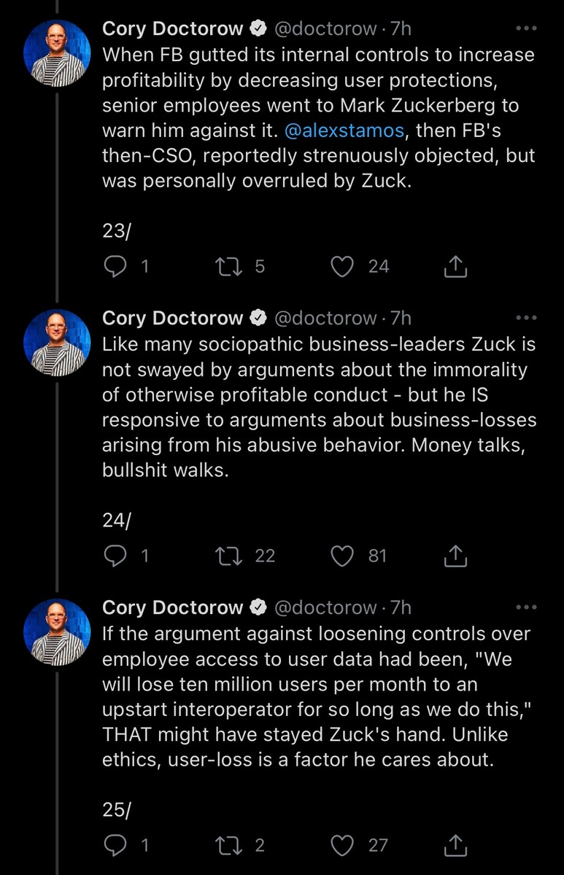Viewport: 564px width, 875px height.
Task: Open Cory Doctorow's name on the first tweet
Action: point(172,29)
